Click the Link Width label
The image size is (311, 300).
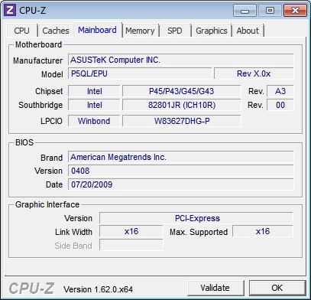coord(73,232)
